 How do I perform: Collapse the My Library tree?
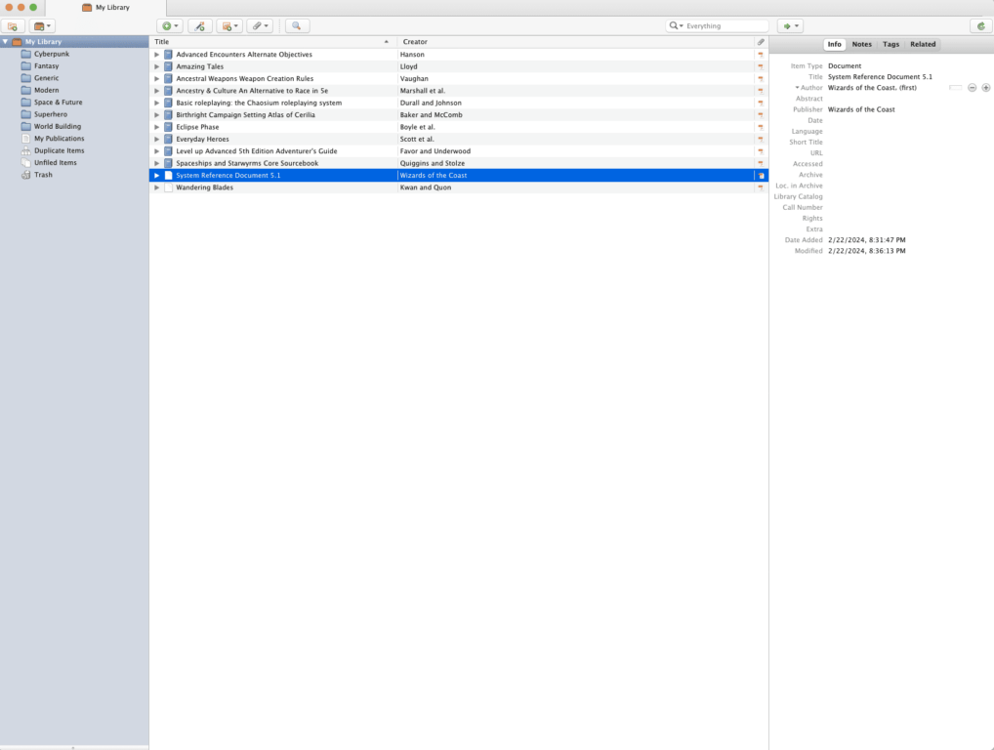click(6, 41)
